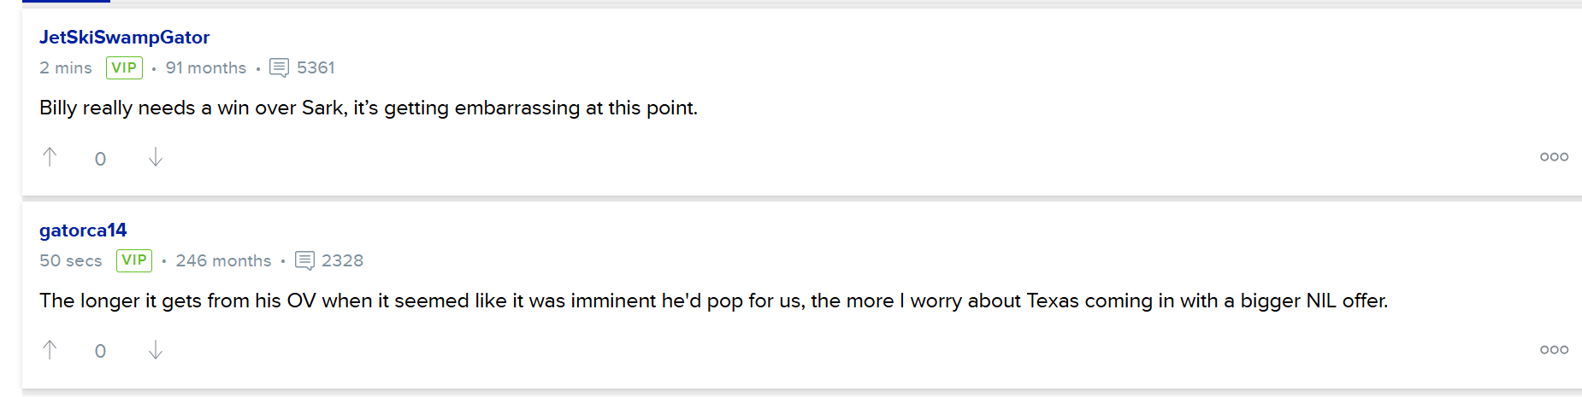This screenshot has width=1582, height=397.
Task: Upvote gatorca14's comment about Texas NIL
Action: pyautogui.click(x=50, y=350)
